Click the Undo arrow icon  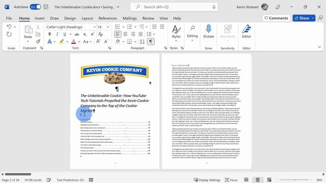[x=9, y=27]
